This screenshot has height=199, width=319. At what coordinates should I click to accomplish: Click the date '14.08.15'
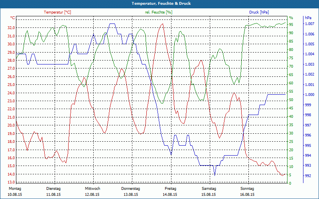point(170,195)
